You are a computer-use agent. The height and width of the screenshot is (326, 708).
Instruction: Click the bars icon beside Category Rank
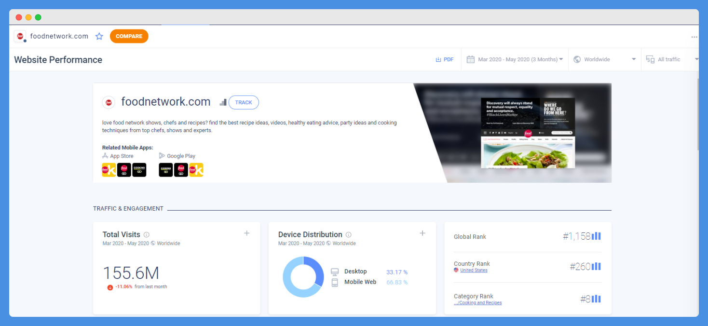[x=596, y=299]
